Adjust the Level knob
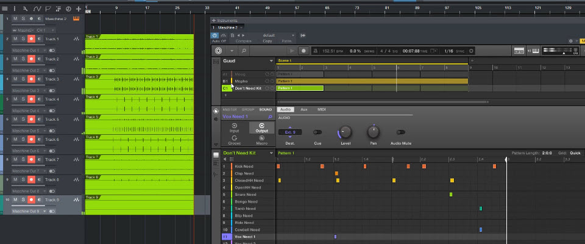This screenshot has width=585, height=244. (346, 132)
